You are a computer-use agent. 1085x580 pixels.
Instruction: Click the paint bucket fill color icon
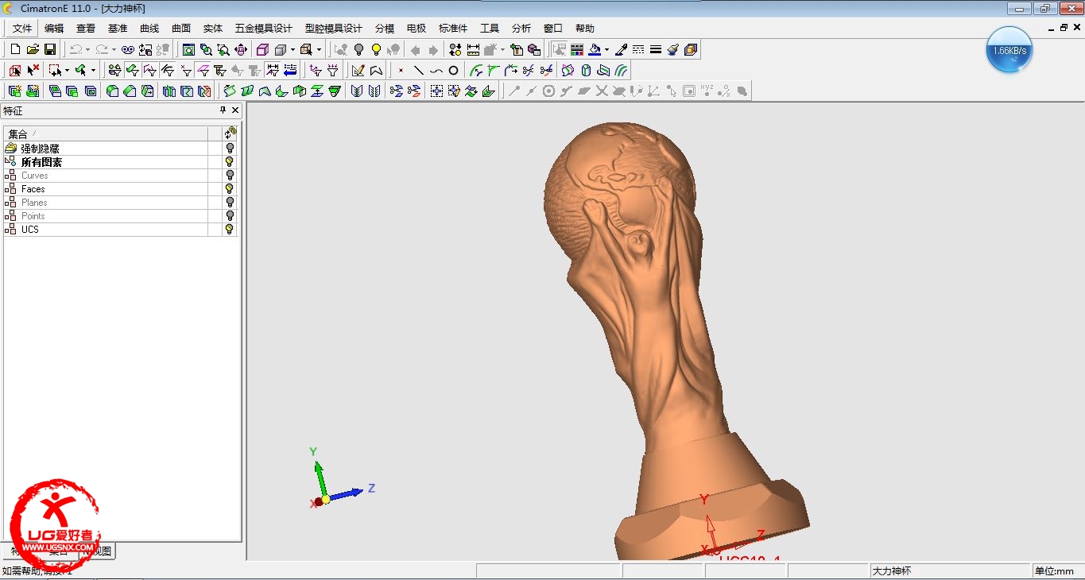[595, 49]
